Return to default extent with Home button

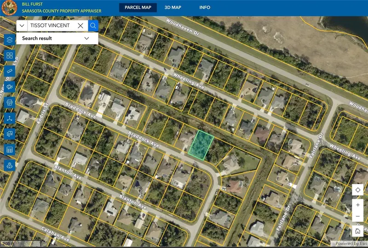point(358,231)
